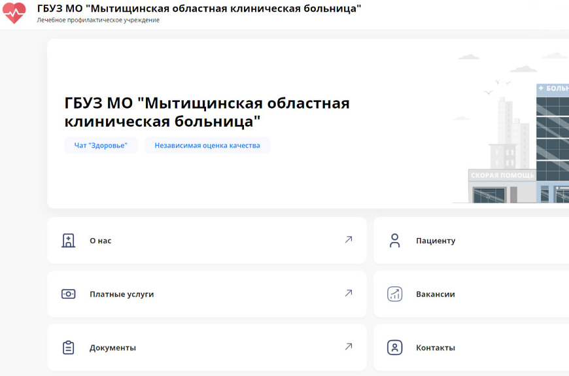Image resolution: width=569 pixels, height=376 pixels.
Task: Click the growth chart icon beside Вакансии
Action: tap(394, 294)
